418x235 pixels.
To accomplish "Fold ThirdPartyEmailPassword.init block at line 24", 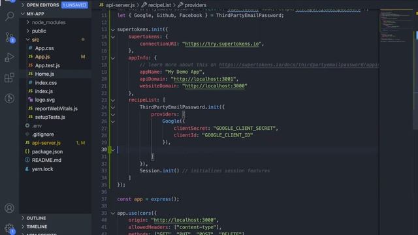I will pos(113,107).
